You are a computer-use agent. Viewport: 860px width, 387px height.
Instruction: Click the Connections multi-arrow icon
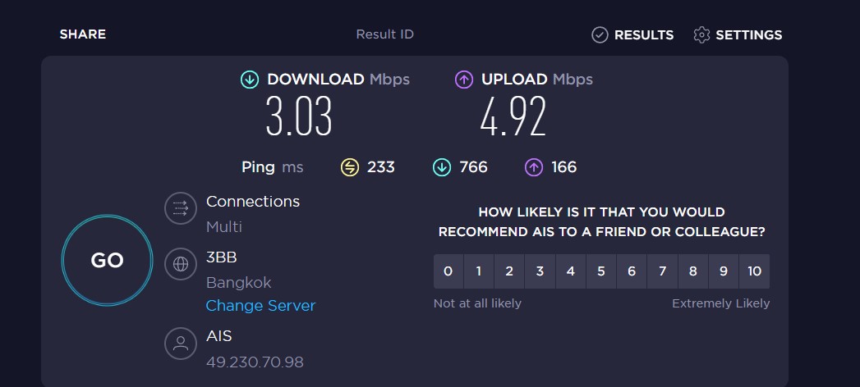tap(181, 208)
